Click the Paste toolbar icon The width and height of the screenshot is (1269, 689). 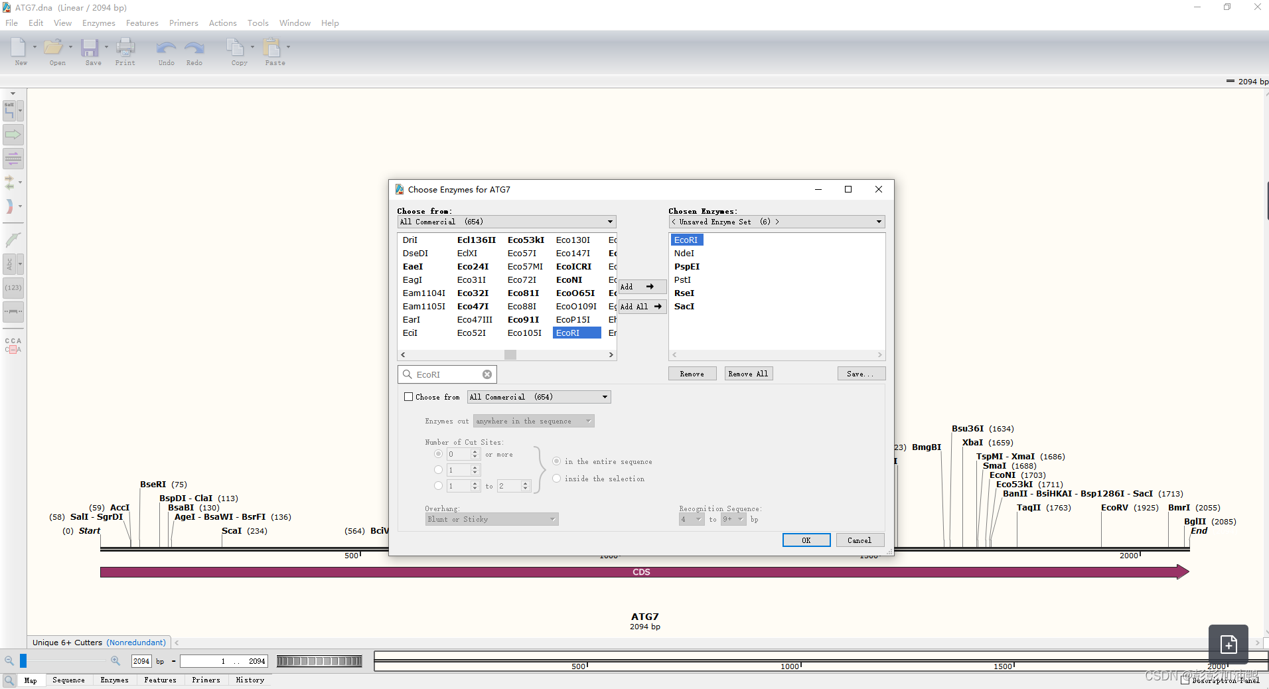coord(271,47)
